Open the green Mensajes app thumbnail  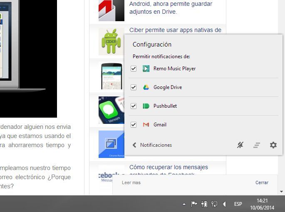pos(112,110)
